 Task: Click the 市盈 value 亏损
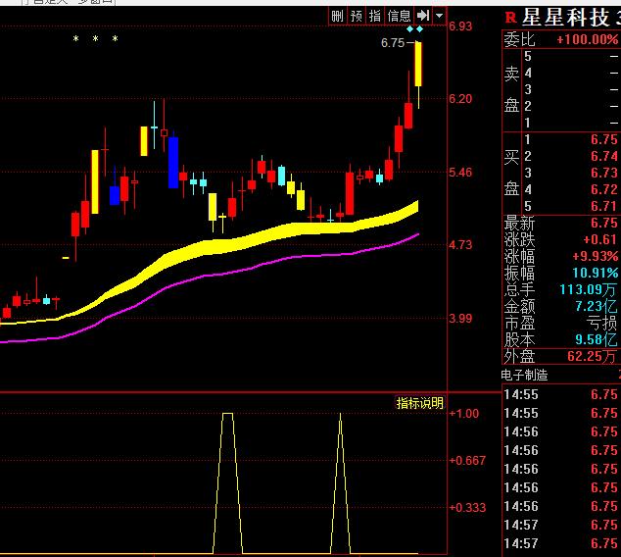point(602,323)
